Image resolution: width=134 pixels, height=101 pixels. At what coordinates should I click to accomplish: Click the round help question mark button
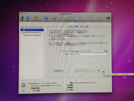(23, 91)
